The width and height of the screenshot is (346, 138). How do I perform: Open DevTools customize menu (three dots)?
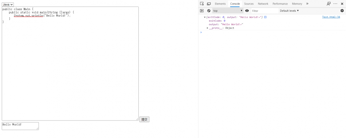click(335, 4)
